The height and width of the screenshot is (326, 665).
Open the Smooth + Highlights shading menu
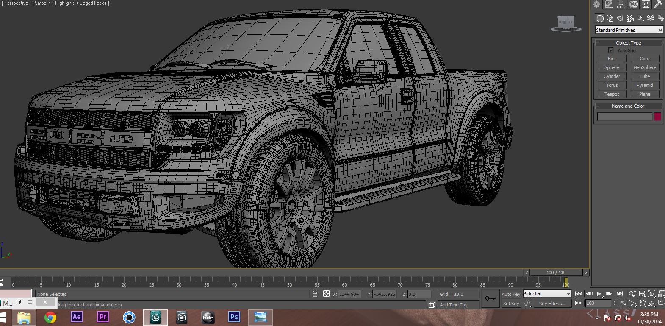71,3
